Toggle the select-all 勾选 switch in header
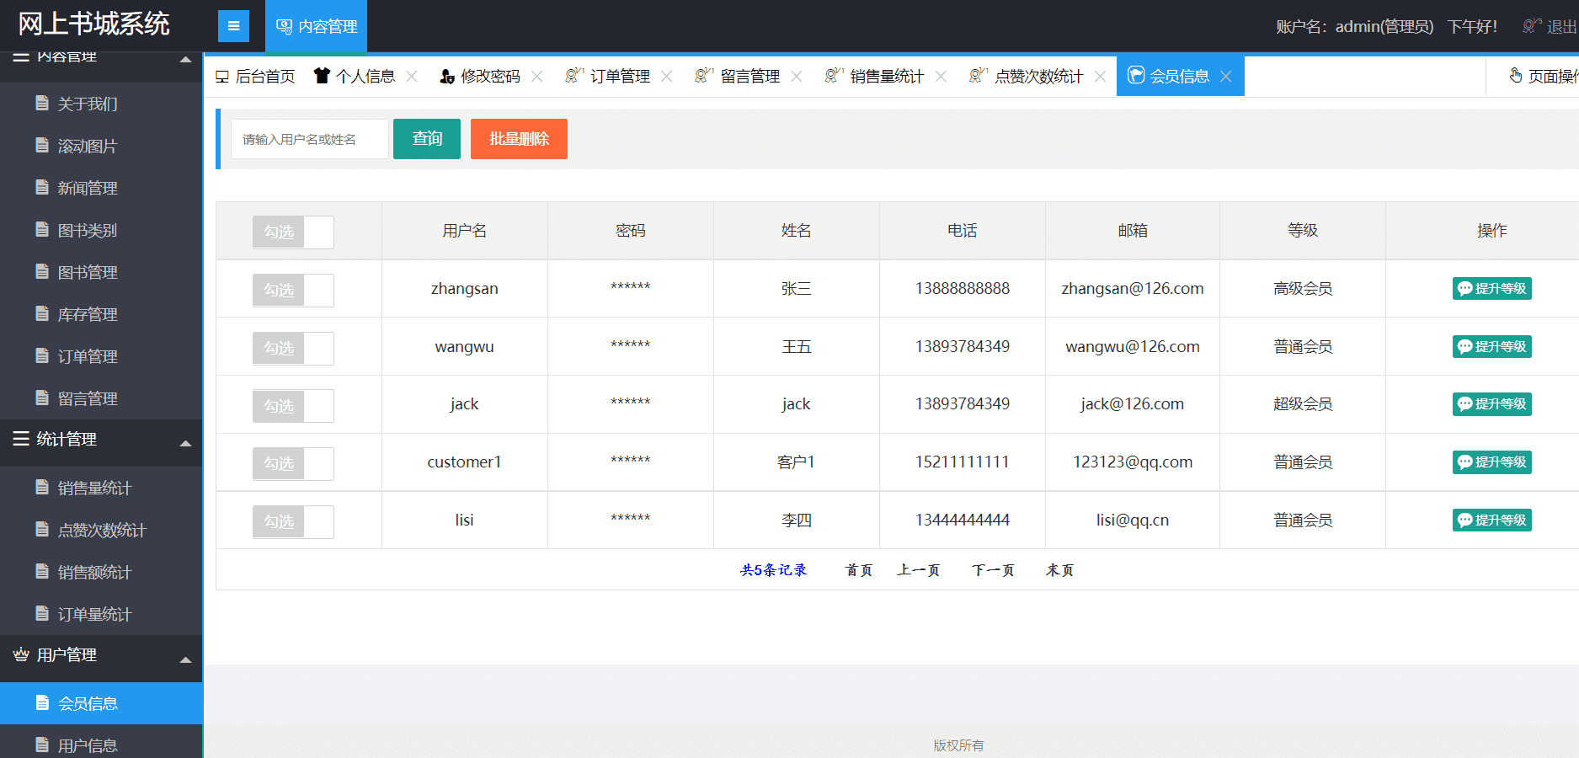The image size is (1579, 758). click(293, 232)
